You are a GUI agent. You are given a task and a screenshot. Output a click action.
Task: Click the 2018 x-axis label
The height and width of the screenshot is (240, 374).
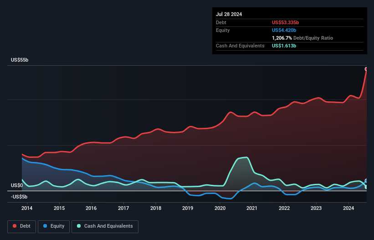click(156, 208)
